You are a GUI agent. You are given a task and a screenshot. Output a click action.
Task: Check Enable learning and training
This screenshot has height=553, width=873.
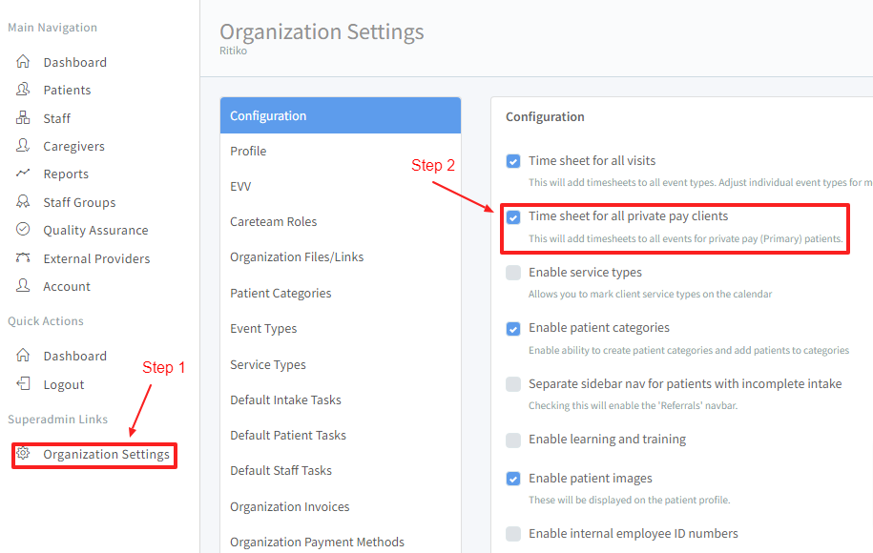[x=513, y=440]
